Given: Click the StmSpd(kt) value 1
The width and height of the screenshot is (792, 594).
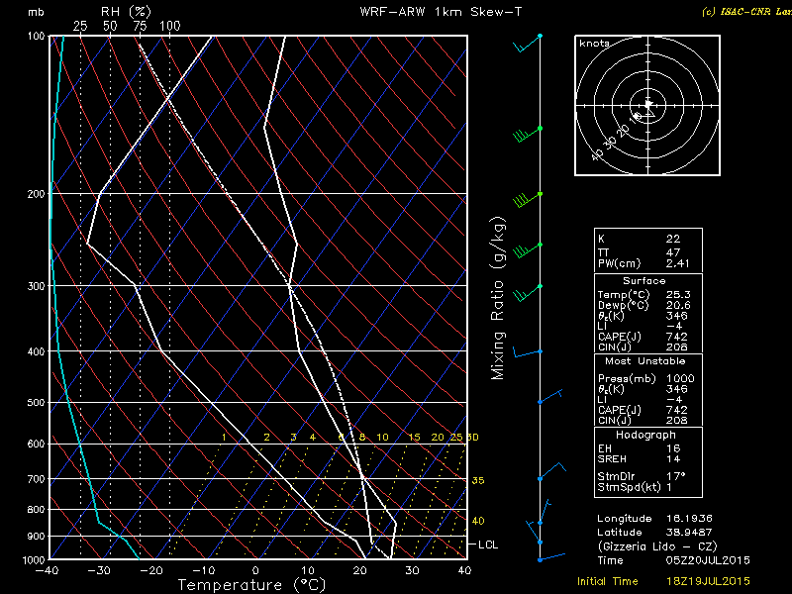Looking at the screenshot, I should click(669, 487).
